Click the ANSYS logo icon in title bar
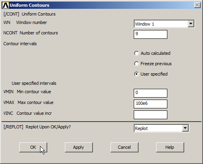This screenshot has width=203, height=164. (x=6, y=5)
